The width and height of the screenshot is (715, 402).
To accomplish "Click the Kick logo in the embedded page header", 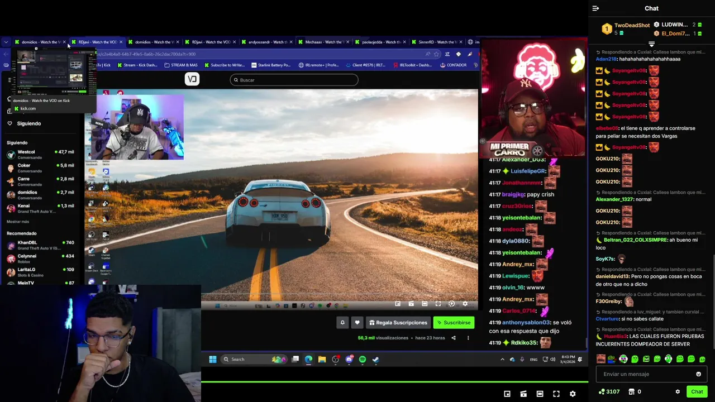I will tap(192, 79).
